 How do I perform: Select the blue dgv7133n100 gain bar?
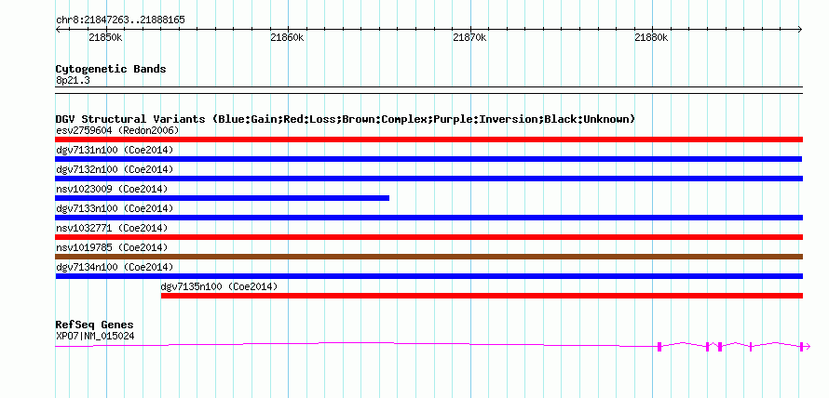(428, 218)
